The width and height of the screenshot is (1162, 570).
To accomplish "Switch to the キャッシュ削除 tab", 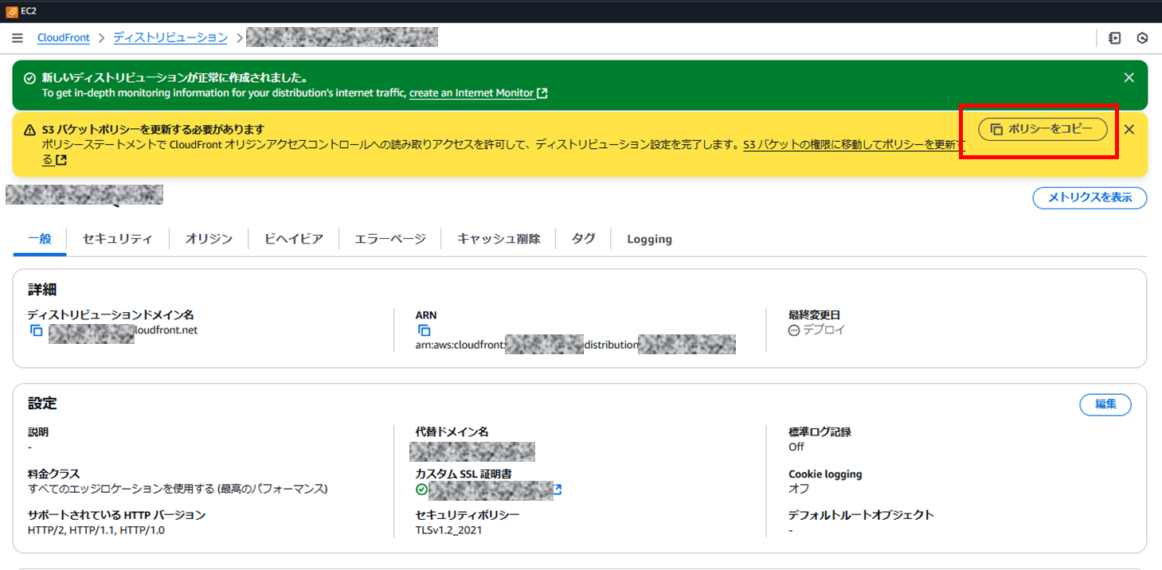I will (x=499, y=239).
